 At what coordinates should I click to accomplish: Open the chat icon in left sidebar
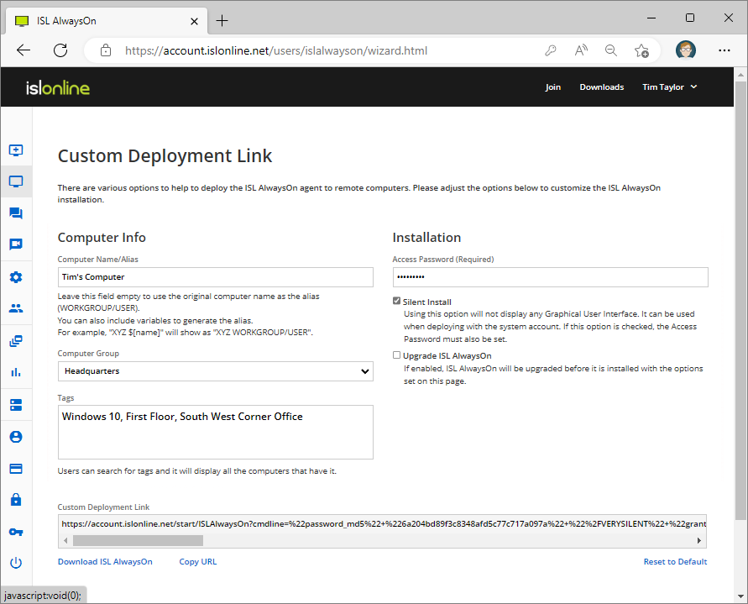pyautogui.click(x=16, y=213)
